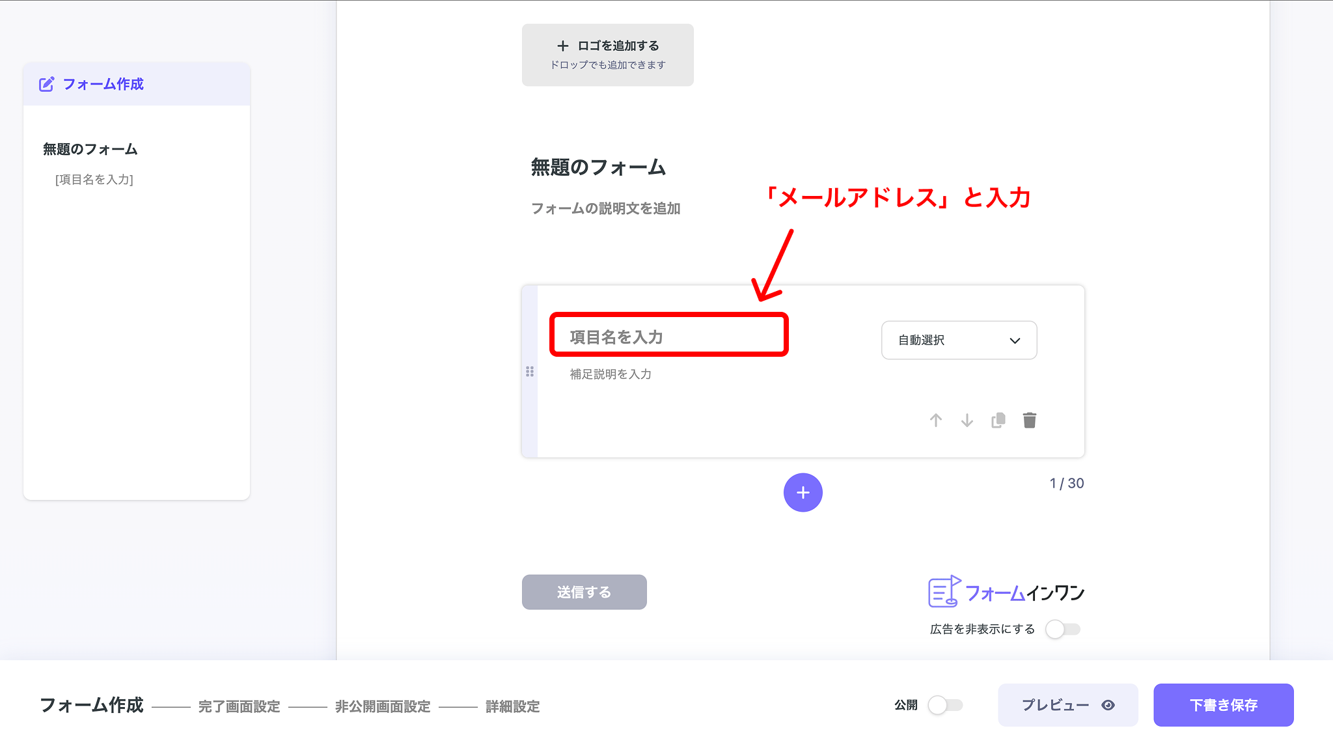This screenshot has width=1333, height=750.
Task: Click the 項目名を入力 input field
Action: tap(668, 336)
